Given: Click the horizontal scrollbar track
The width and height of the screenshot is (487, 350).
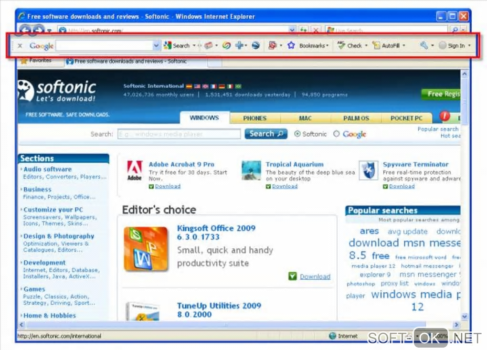Looking at the screenshot, I should click(239, 325).
